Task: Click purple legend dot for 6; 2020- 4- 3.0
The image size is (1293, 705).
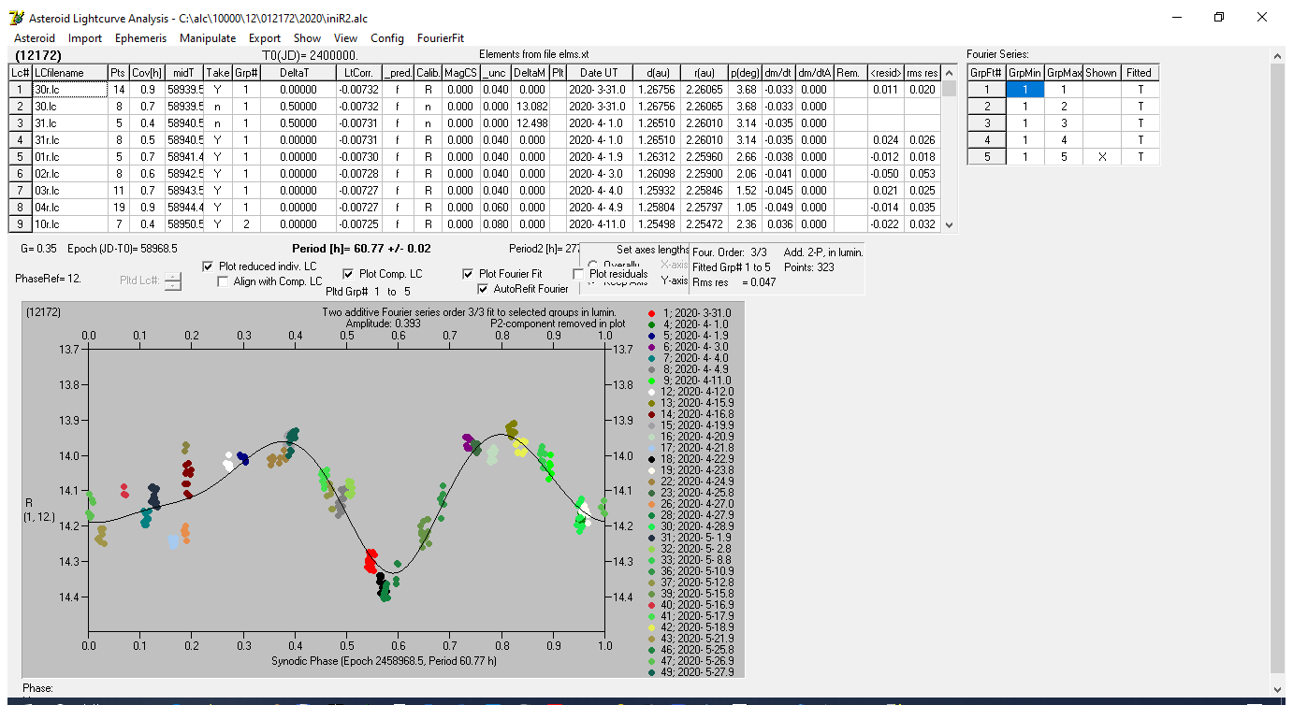Action: [x=652, y=346]
